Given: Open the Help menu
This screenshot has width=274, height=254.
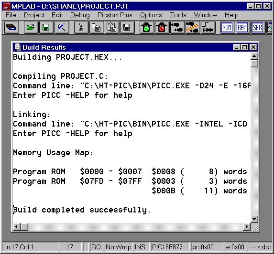Looking at the screenshot, I should pos(231,15).
